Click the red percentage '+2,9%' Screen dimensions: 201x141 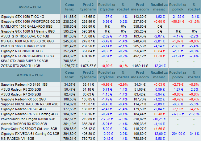[x=123, y=85]
